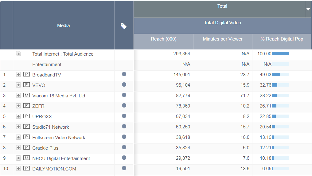
Task: Select Total Internet : Total Audience label
Action: click(63, 54)
